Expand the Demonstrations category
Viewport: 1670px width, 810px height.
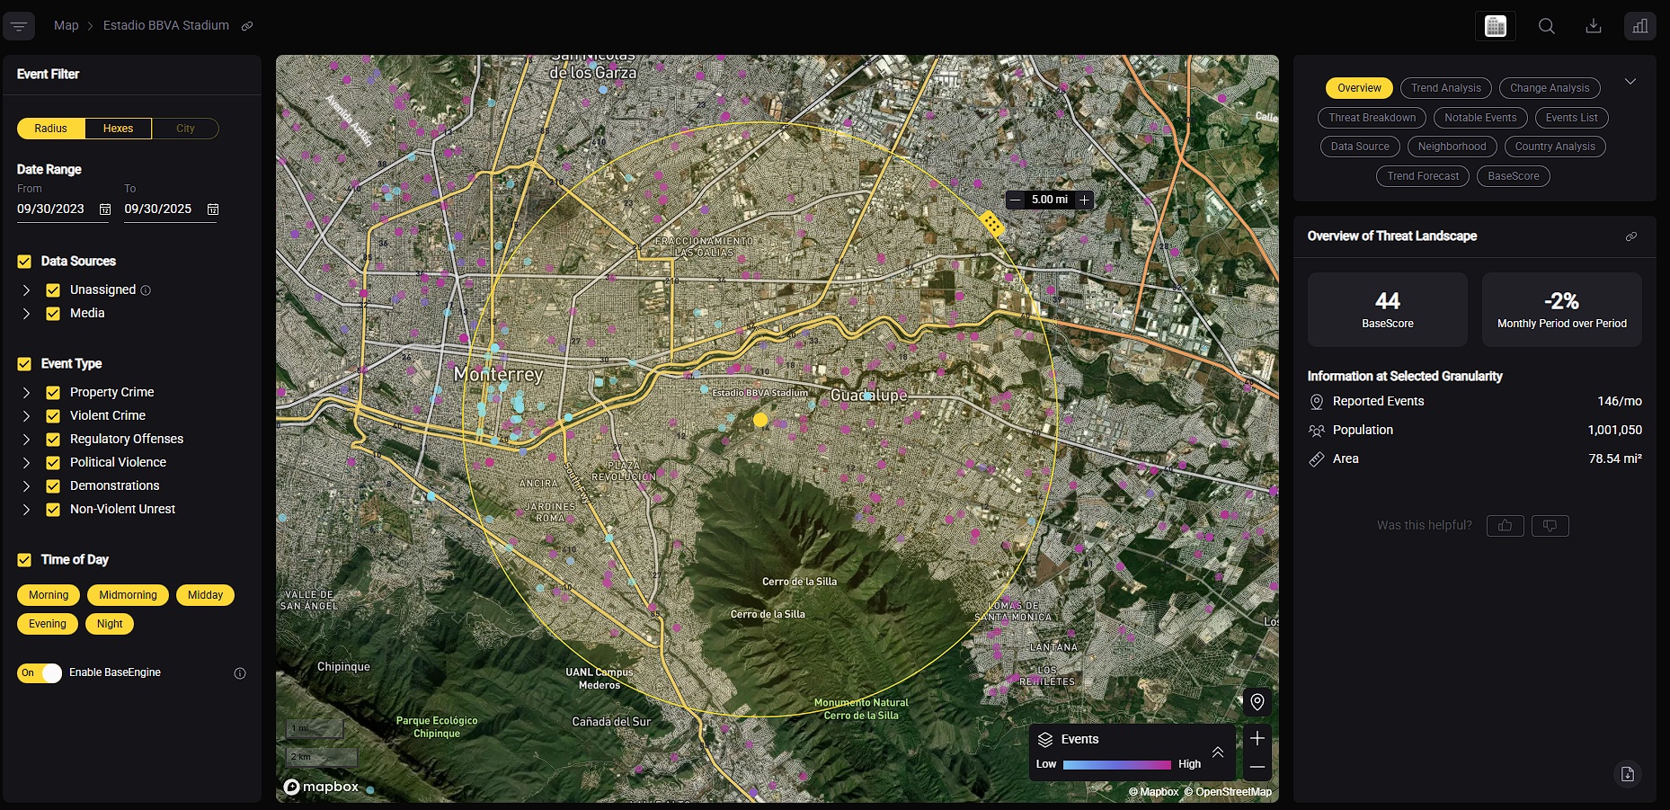pos(26,486)
